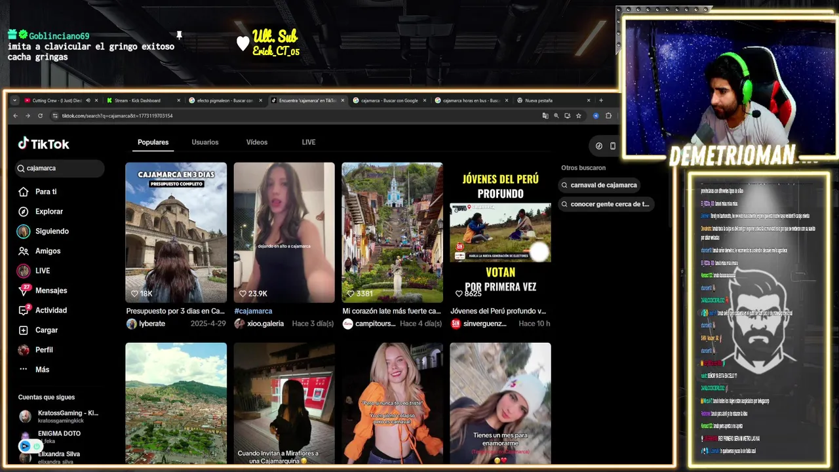
Task: Click the zoom magnifier in the address bar
Action: point(556,115)
